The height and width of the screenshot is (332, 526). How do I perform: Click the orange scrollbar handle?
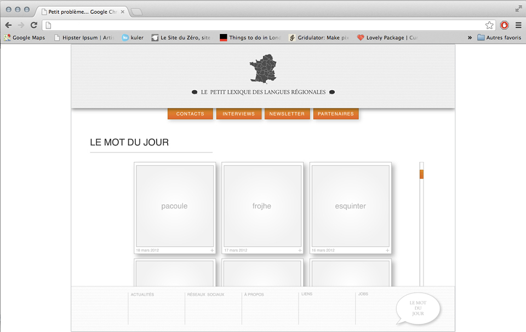(x=422, y=174)
